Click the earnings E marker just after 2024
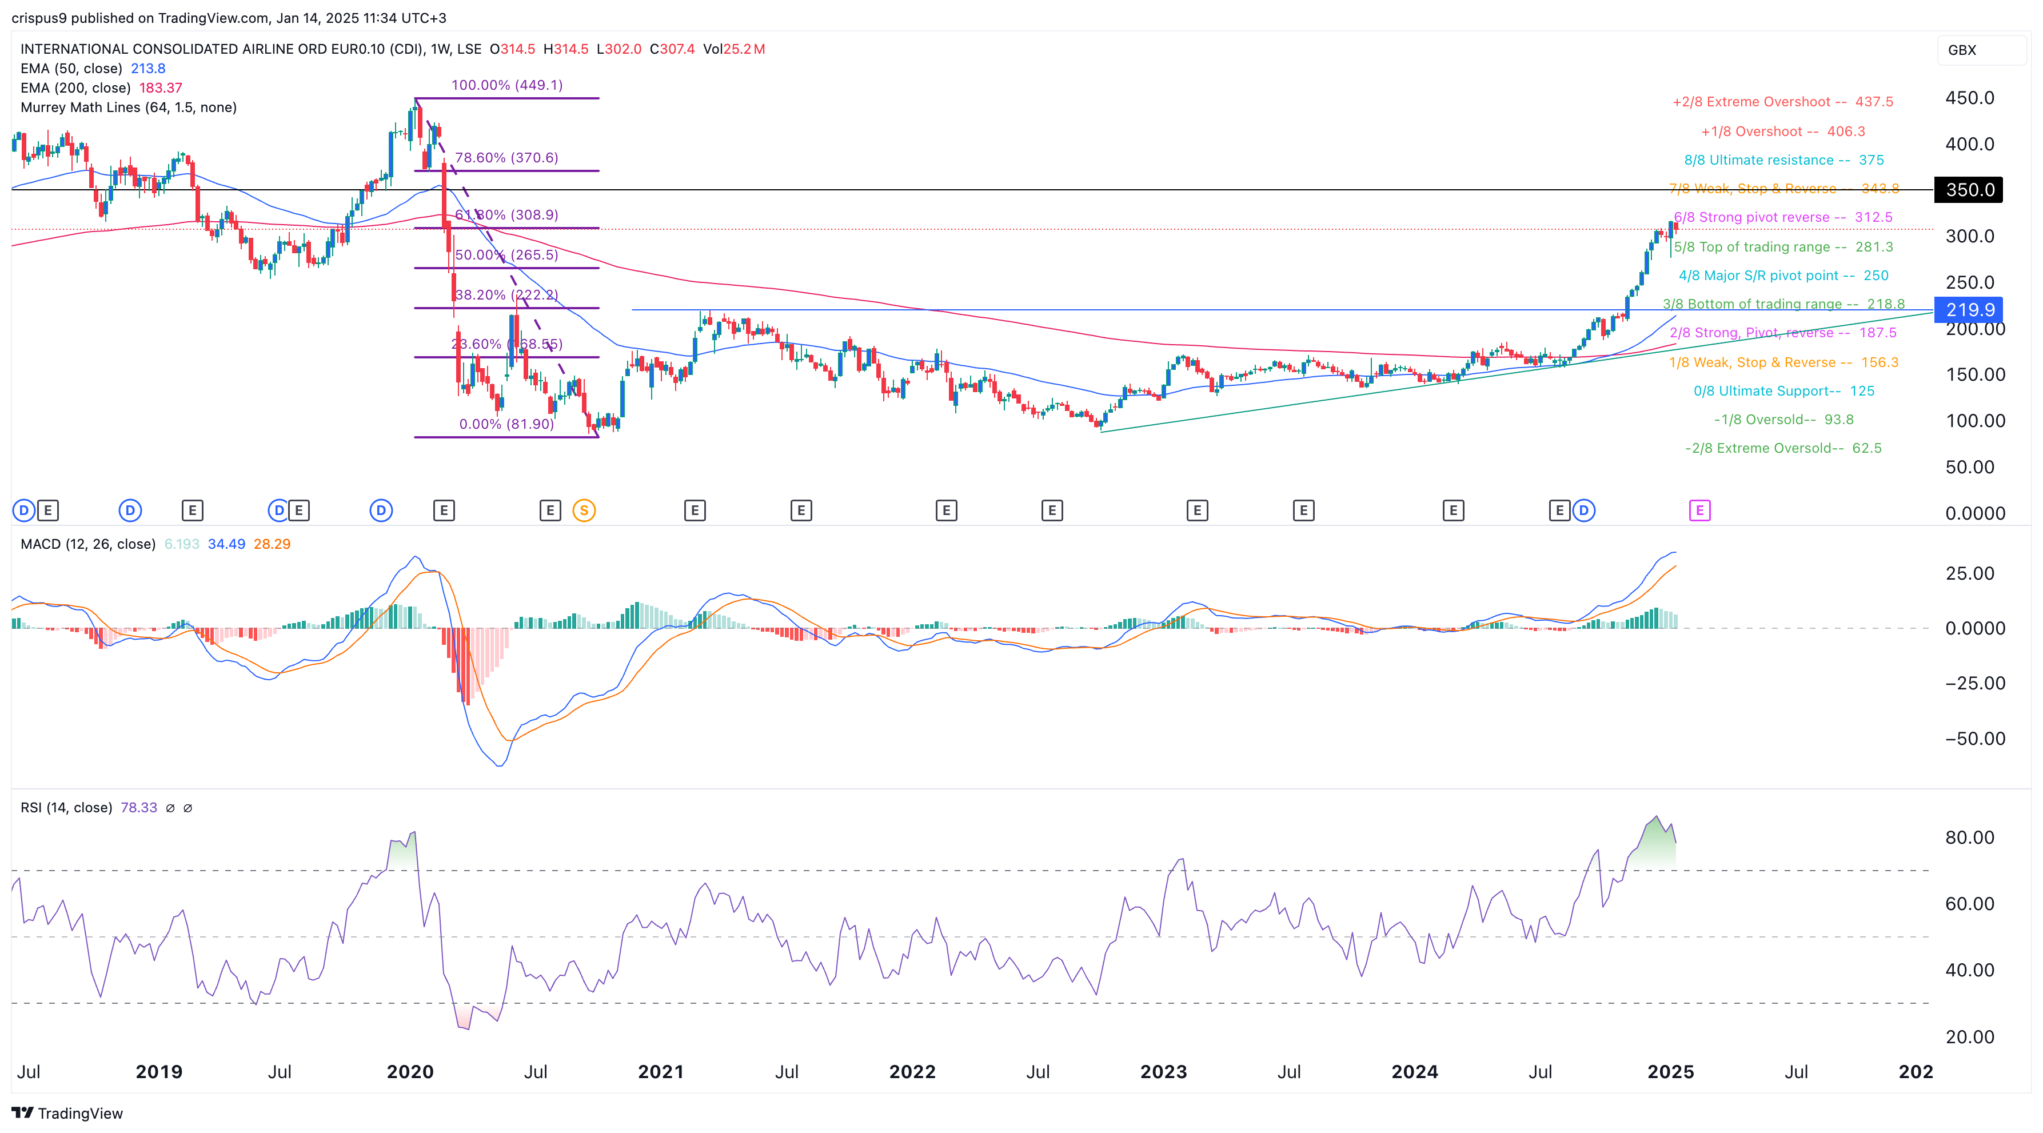The image size is (2043, 1133). point(1452,510)
